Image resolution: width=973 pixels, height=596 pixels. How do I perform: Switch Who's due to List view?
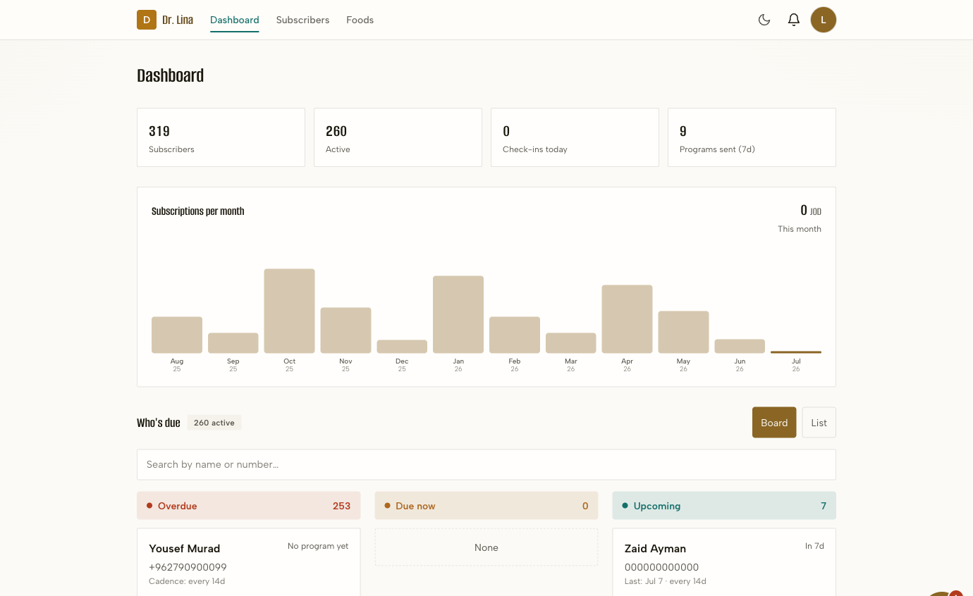pos(819,423)
